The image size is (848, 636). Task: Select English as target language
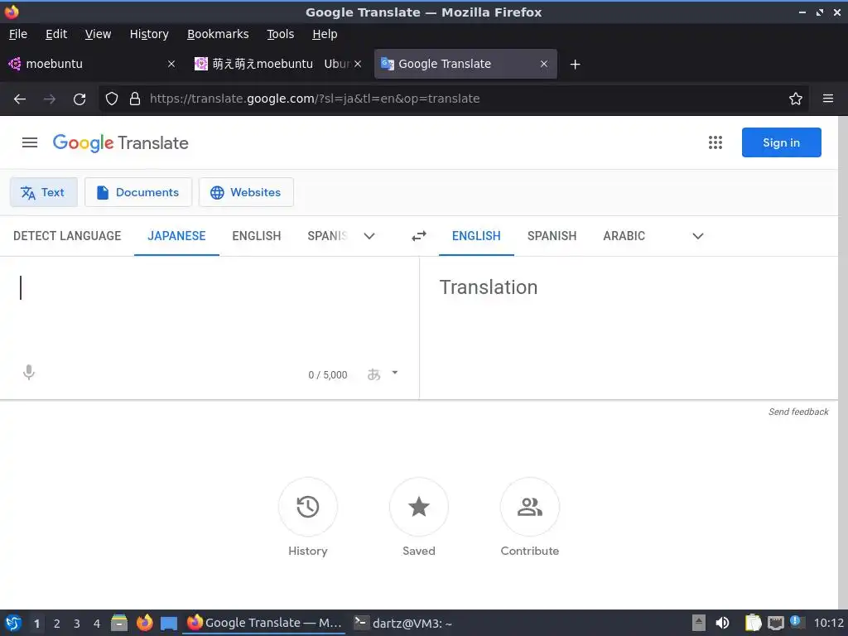click(x=476, y=236)
